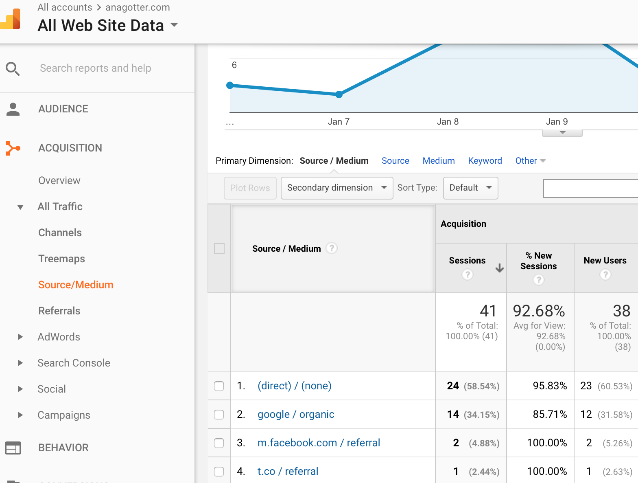Viewport: 638px width, 483px height.
Task: Click help icon beside Source / Medium header
Action: [x=332, y=248]
